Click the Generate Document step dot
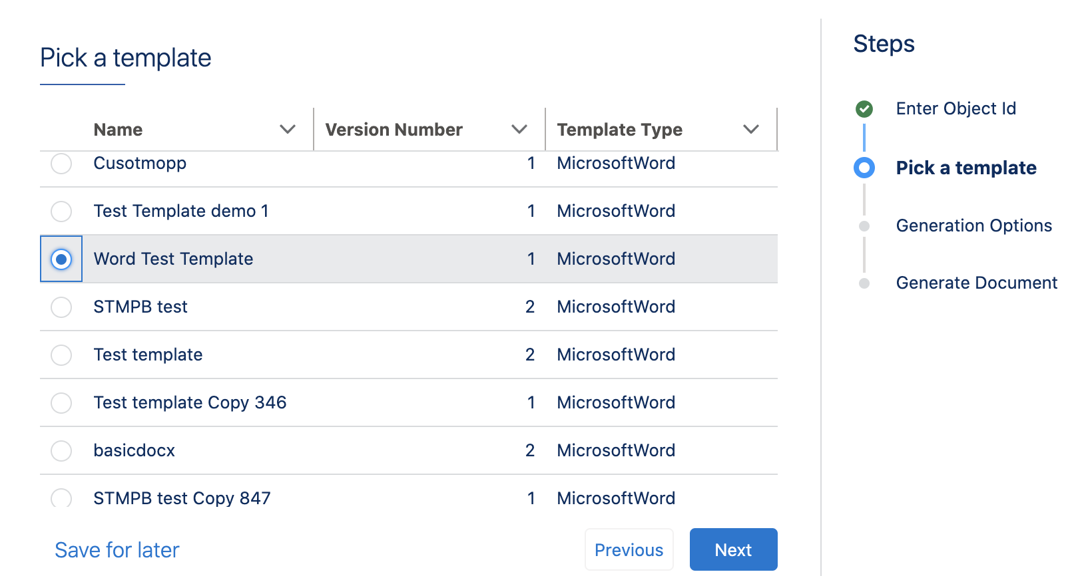1092x588 pixels. click(x=864, y=283)
